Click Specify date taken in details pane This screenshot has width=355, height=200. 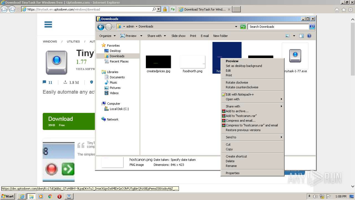(x=183, y=160)
